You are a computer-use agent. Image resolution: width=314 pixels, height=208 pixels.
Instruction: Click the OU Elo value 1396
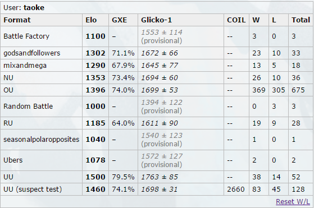click(95, 90)
